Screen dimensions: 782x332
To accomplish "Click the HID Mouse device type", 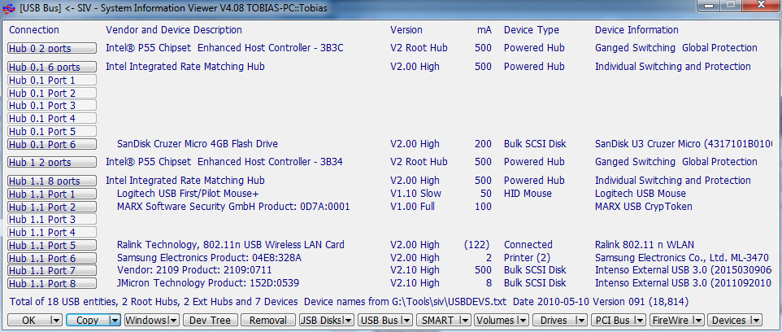I will point(528,194).
